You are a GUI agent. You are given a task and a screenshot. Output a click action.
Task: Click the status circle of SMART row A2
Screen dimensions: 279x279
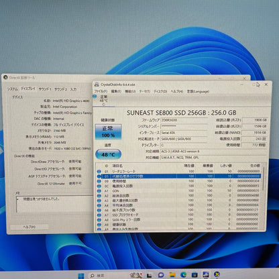[x=99, y=196]
